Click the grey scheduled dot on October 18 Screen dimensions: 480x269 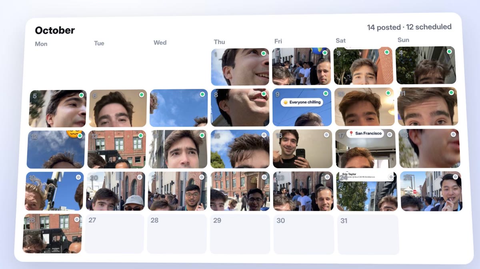[453, 134]
